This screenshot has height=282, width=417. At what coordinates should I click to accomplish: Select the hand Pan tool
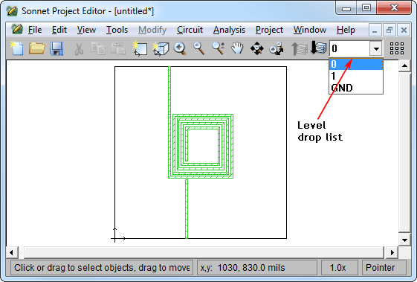(237, 48)
